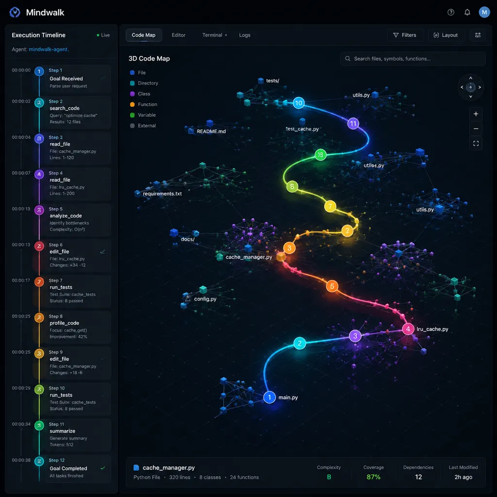Switch to the Terminal tab
The width and height of the screenshot is (497, 497).
point(212,35)
